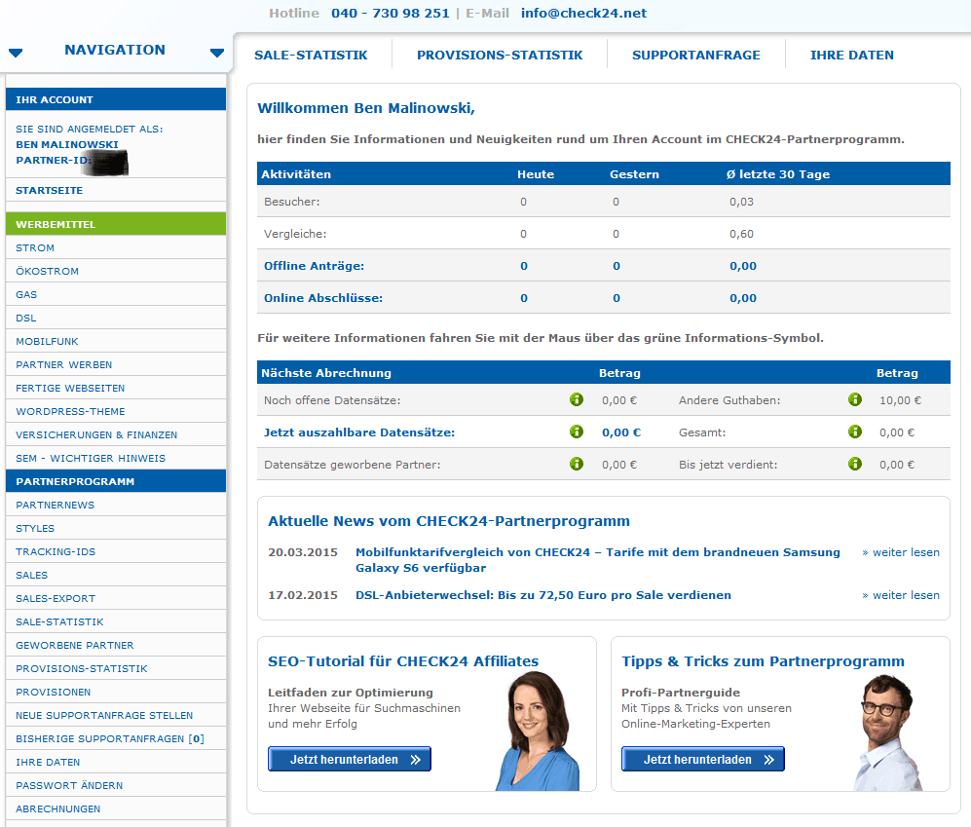Go to Ihre Daten top tab
The image size is (971, 827).
[x=852, y=56]
